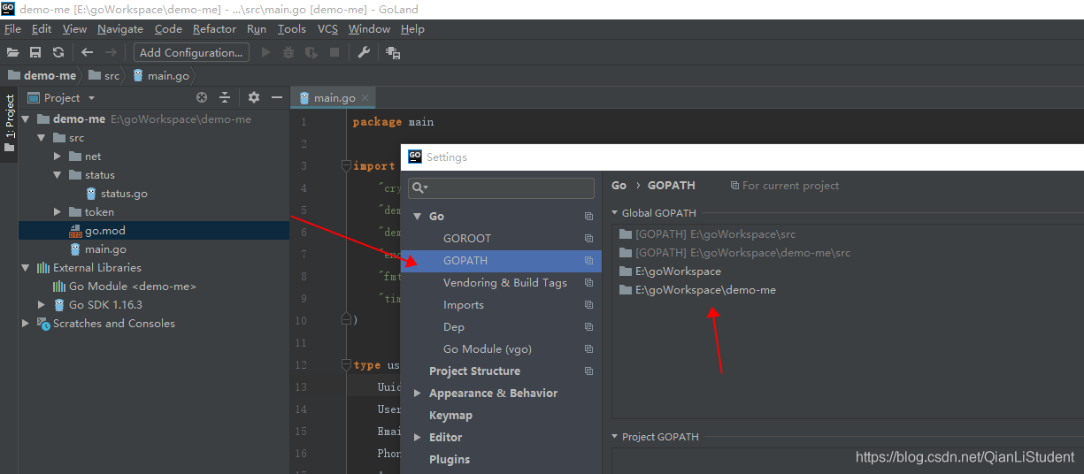Click the copy icon beside Go Module (vgo)
The height and width of the screenshot is (474, 1084).
589,349
